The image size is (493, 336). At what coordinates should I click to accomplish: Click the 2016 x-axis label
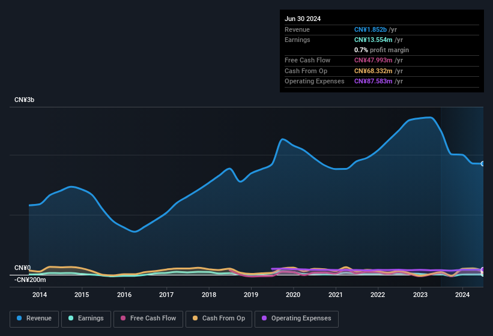[124, 295]
